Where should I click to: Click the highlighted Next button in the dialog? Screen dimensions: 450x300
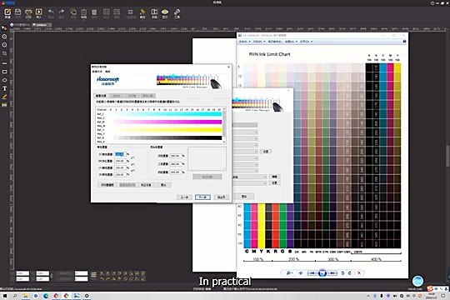point(202,197)
